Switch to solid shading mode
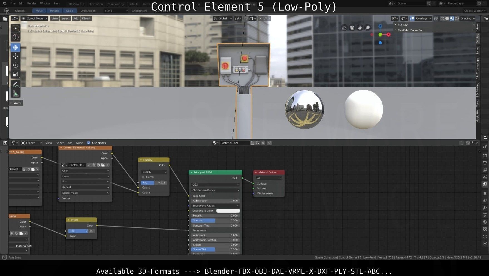This screenshot has width=489, height=276. (447, 19)
